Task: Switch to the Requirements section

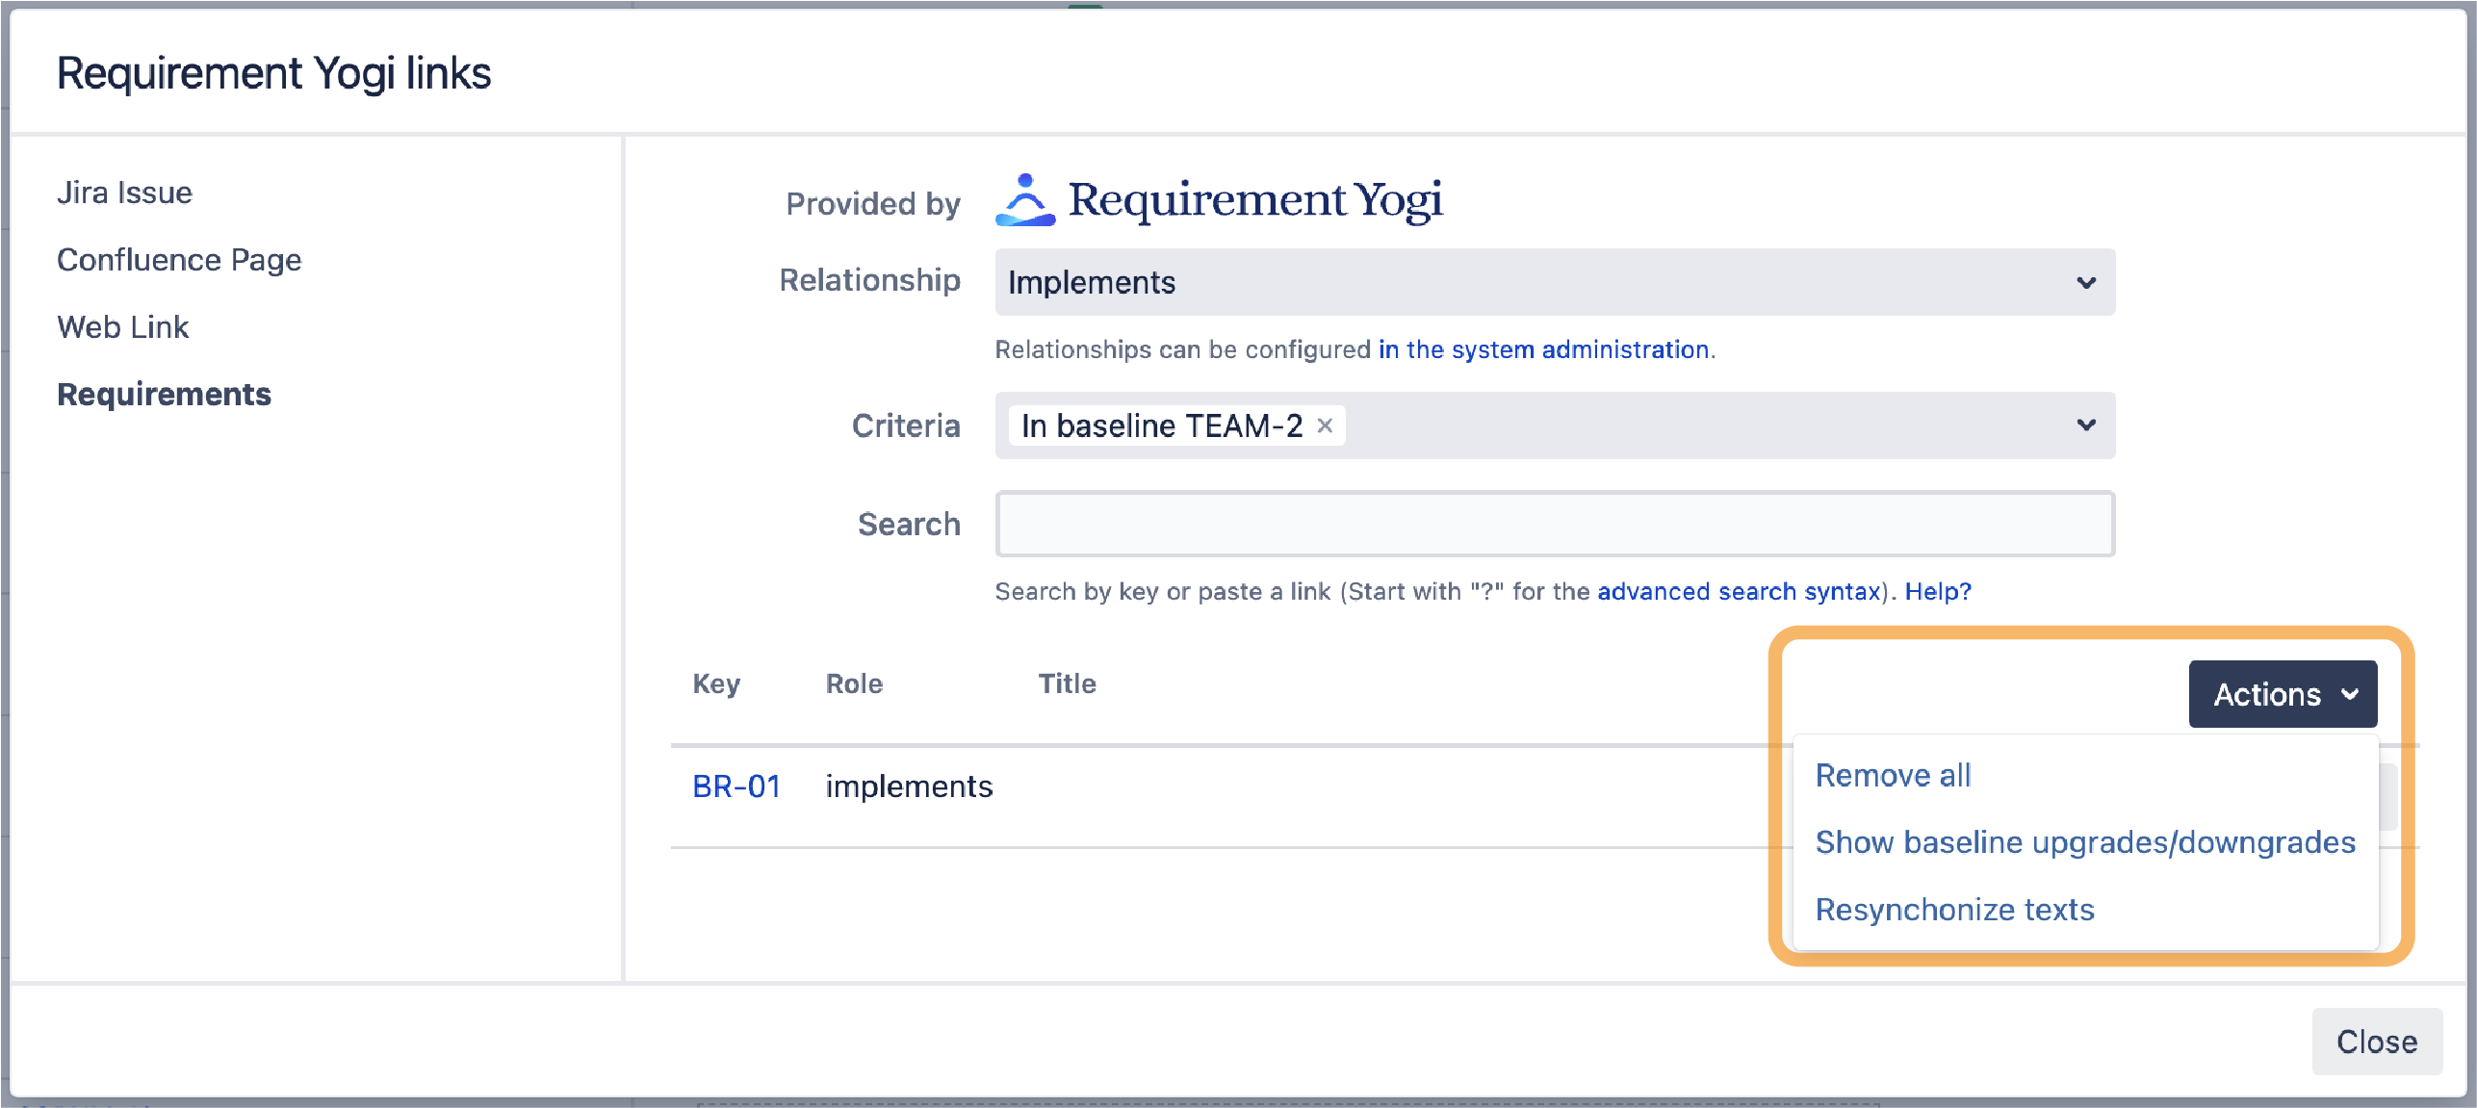Action: tap(164, 394)
